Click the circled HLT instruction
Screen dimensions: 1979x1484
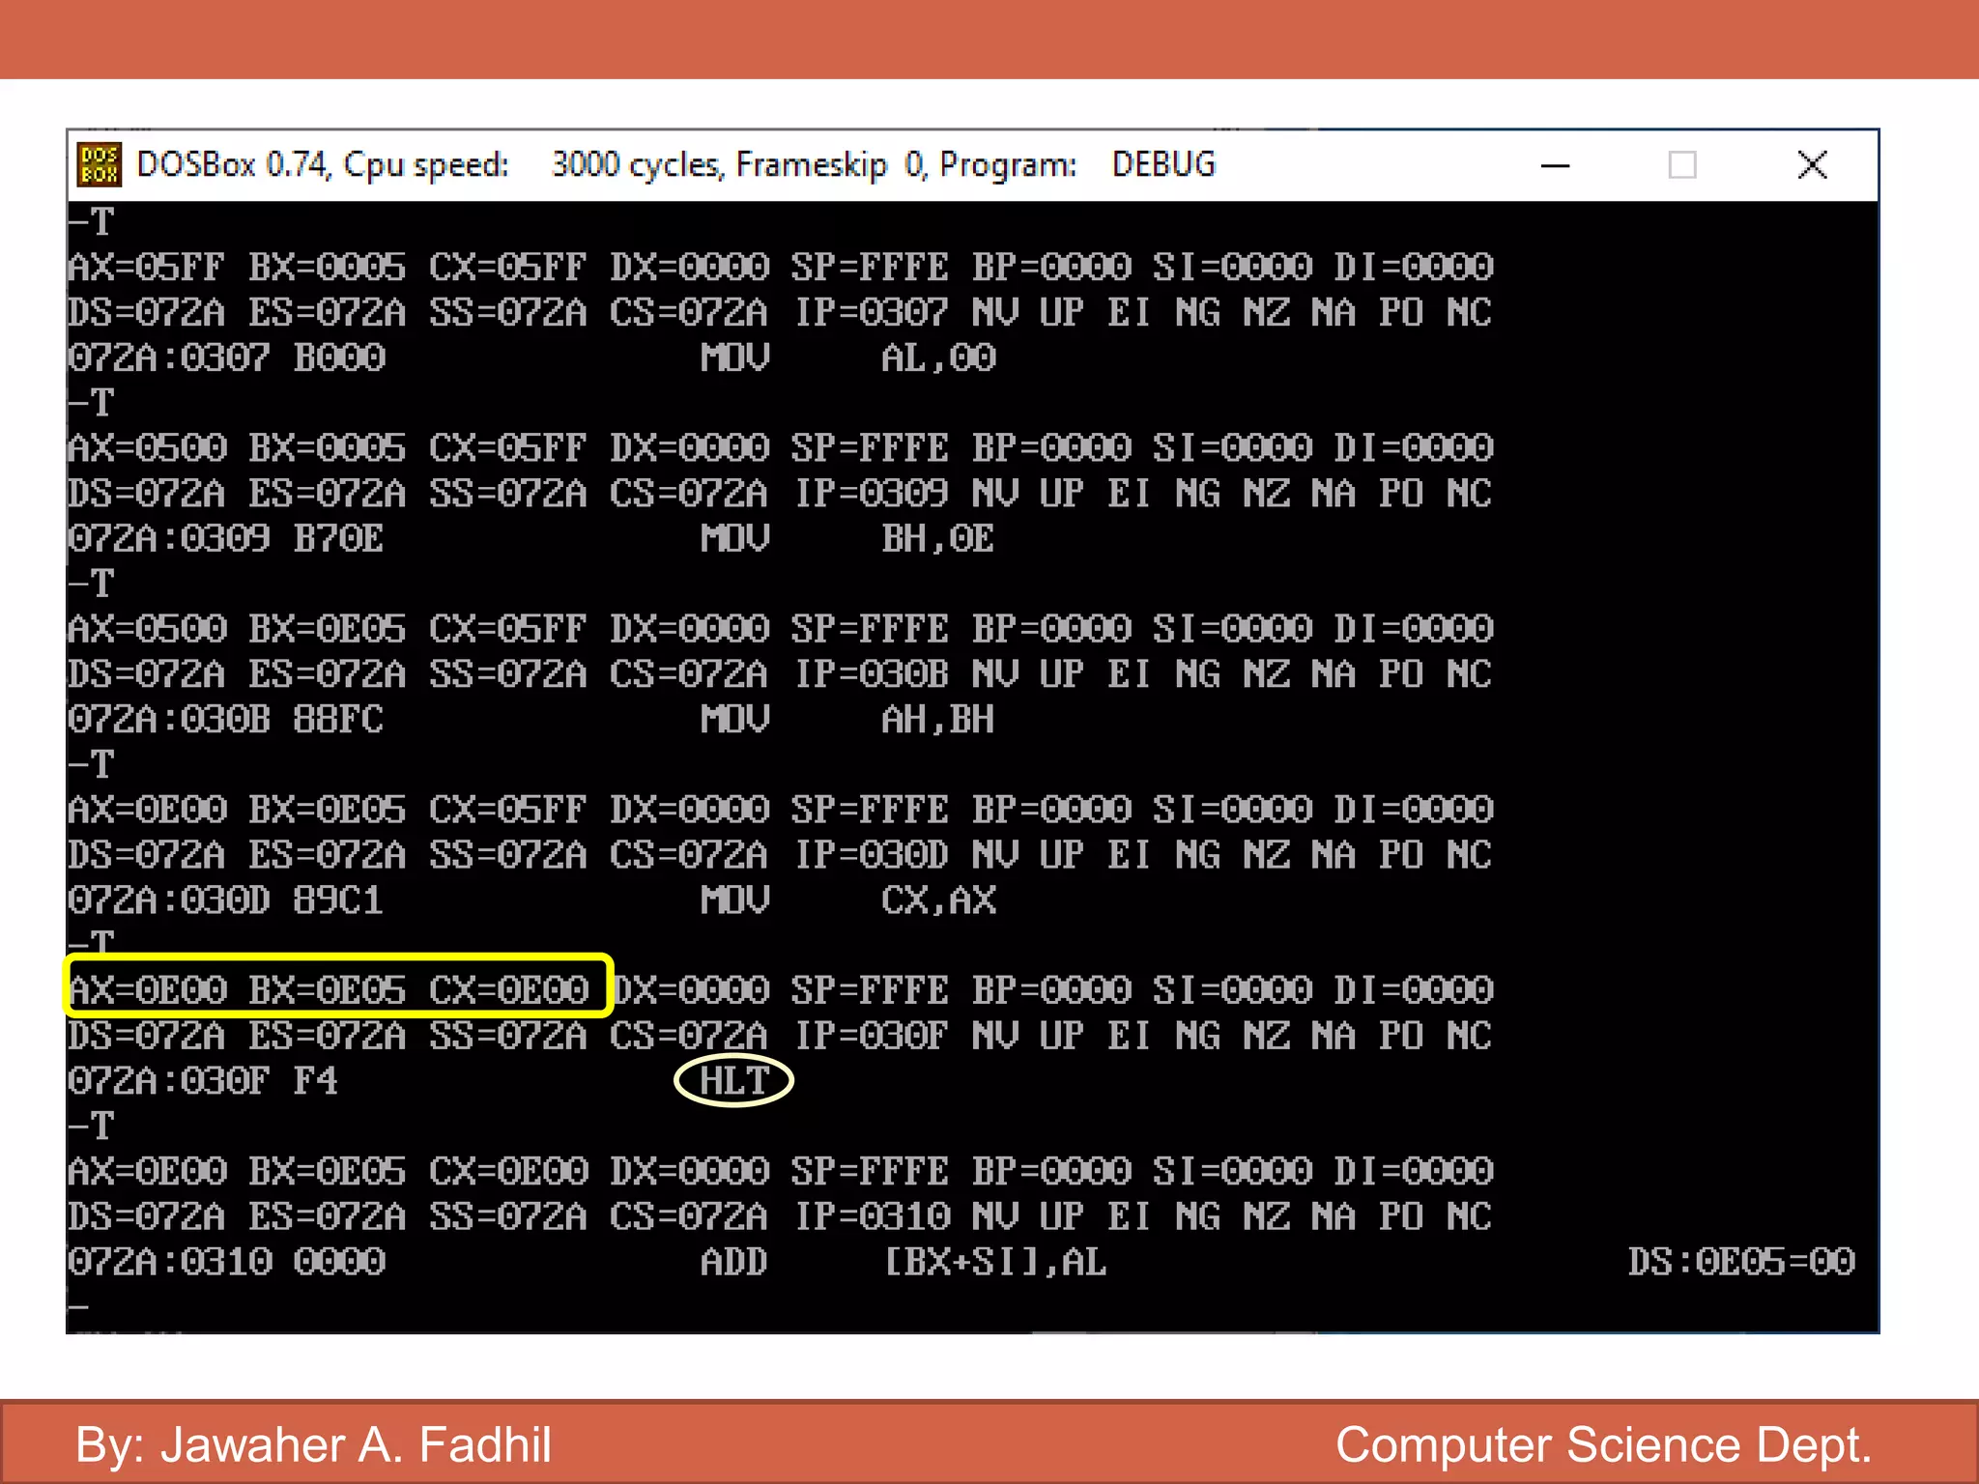[733, 1081]
